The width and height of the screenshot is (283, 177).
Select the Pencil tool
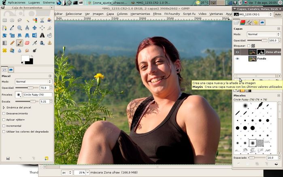[x=12, y=43]
